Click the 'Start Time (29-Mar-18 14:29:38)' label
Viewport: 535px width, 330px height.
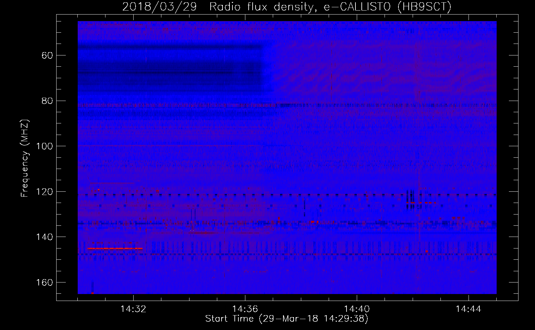pos(287,319)
